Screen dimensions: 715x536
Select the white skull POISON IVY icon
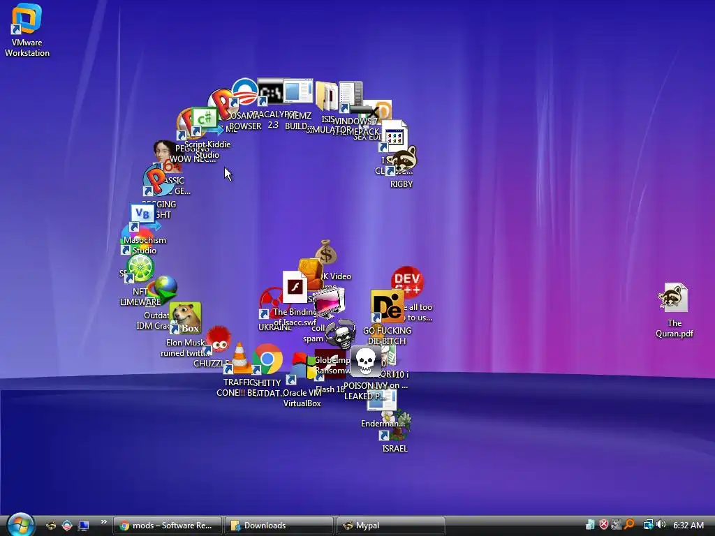click(x=366, y=361)
